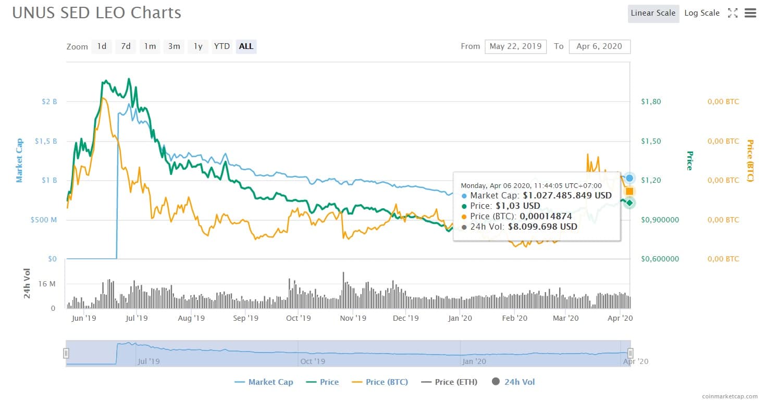
Task: Click the $2 B market cap axis label
Action: pyautogui.click(x=49, y=102)
